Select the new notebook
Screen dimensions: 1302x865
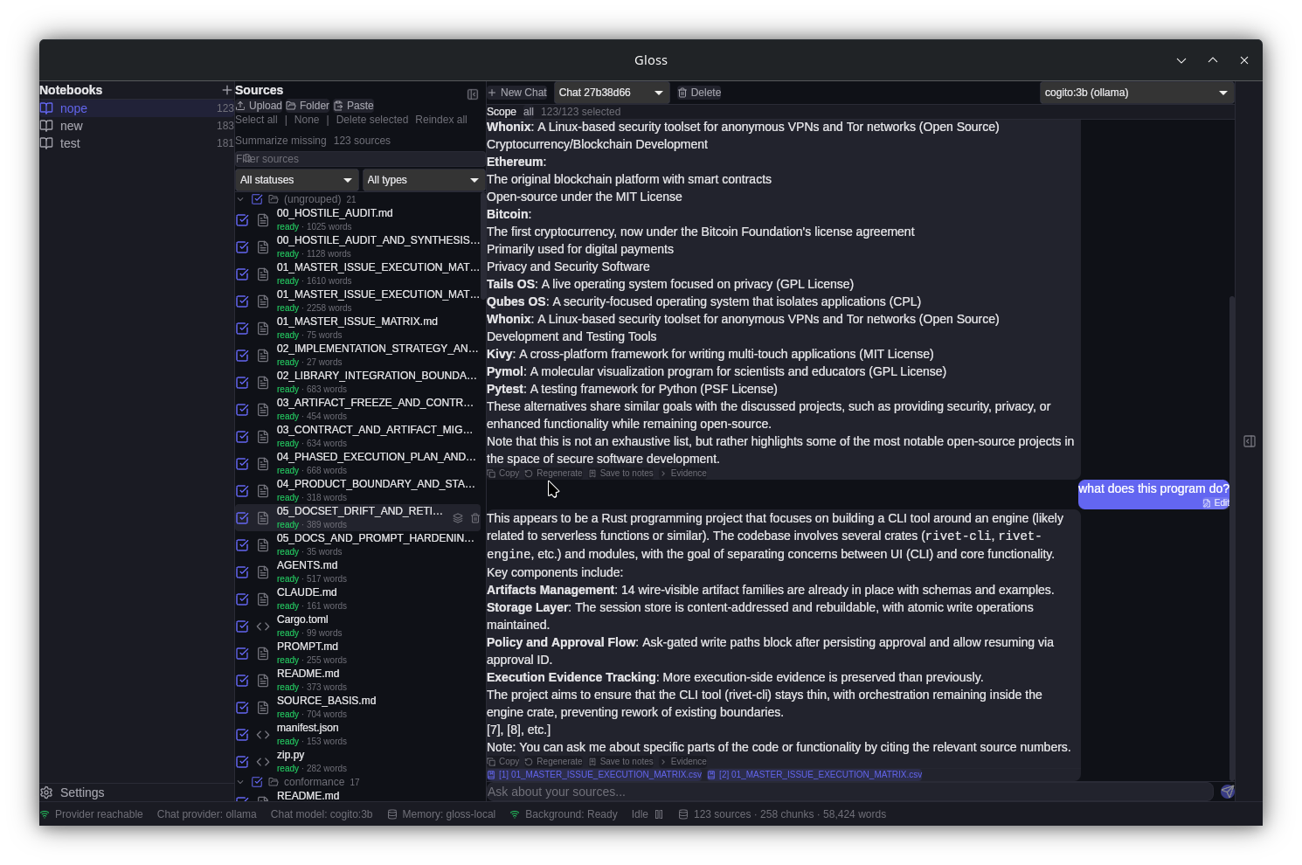click(x=136, y=126)
